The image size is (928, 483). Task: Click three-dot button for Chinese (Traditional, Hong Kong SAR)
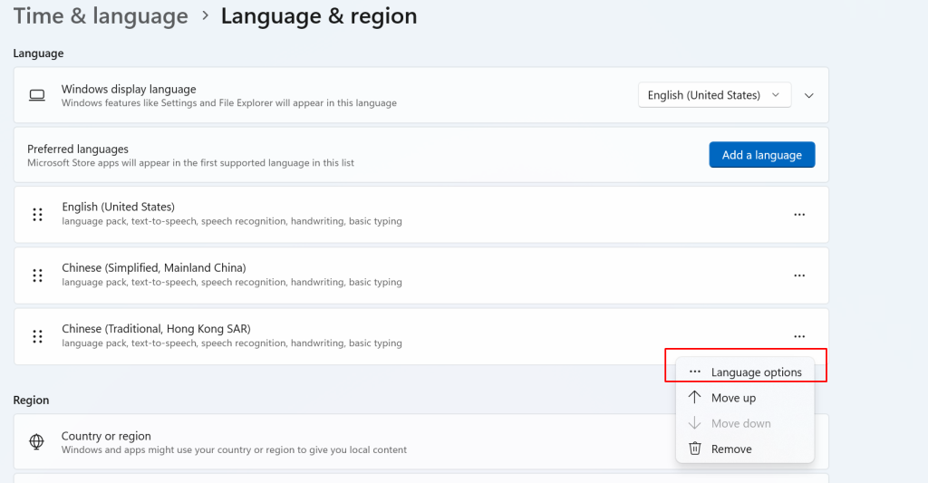pyautogui.click(x=798, y=336)
